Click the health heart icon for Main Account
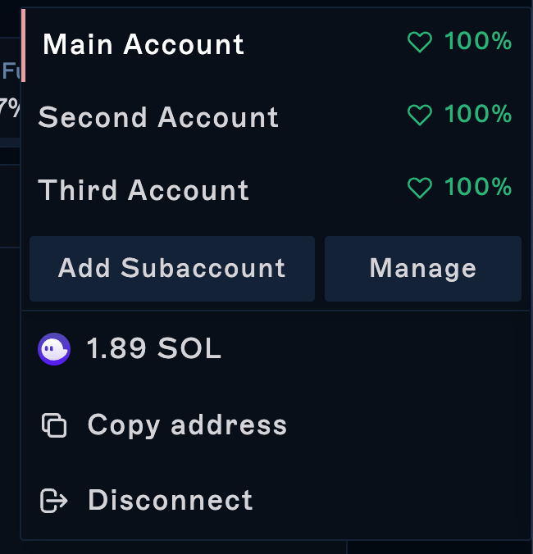 (420, 43)
